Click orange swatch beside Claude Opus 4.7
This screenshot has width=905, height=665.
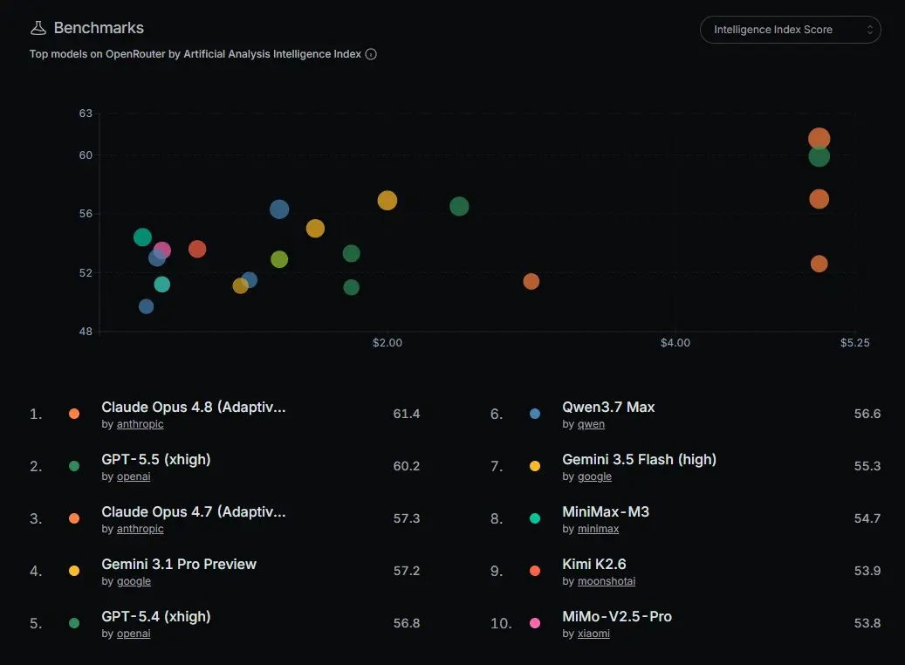[x=74, y=518]
